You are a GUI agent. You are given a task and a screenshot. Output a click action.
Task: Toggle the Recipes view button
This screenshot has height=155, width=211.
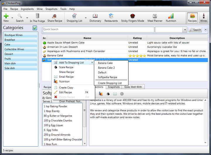192,18
